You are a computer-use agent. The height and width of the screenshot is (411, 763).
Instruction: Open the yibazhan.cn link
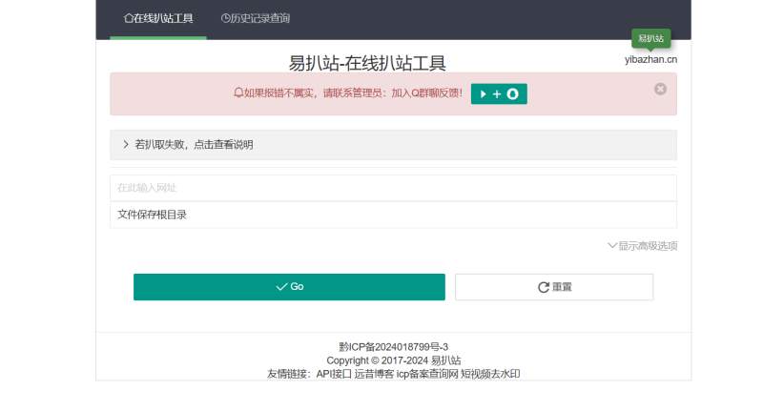[650, 59]
